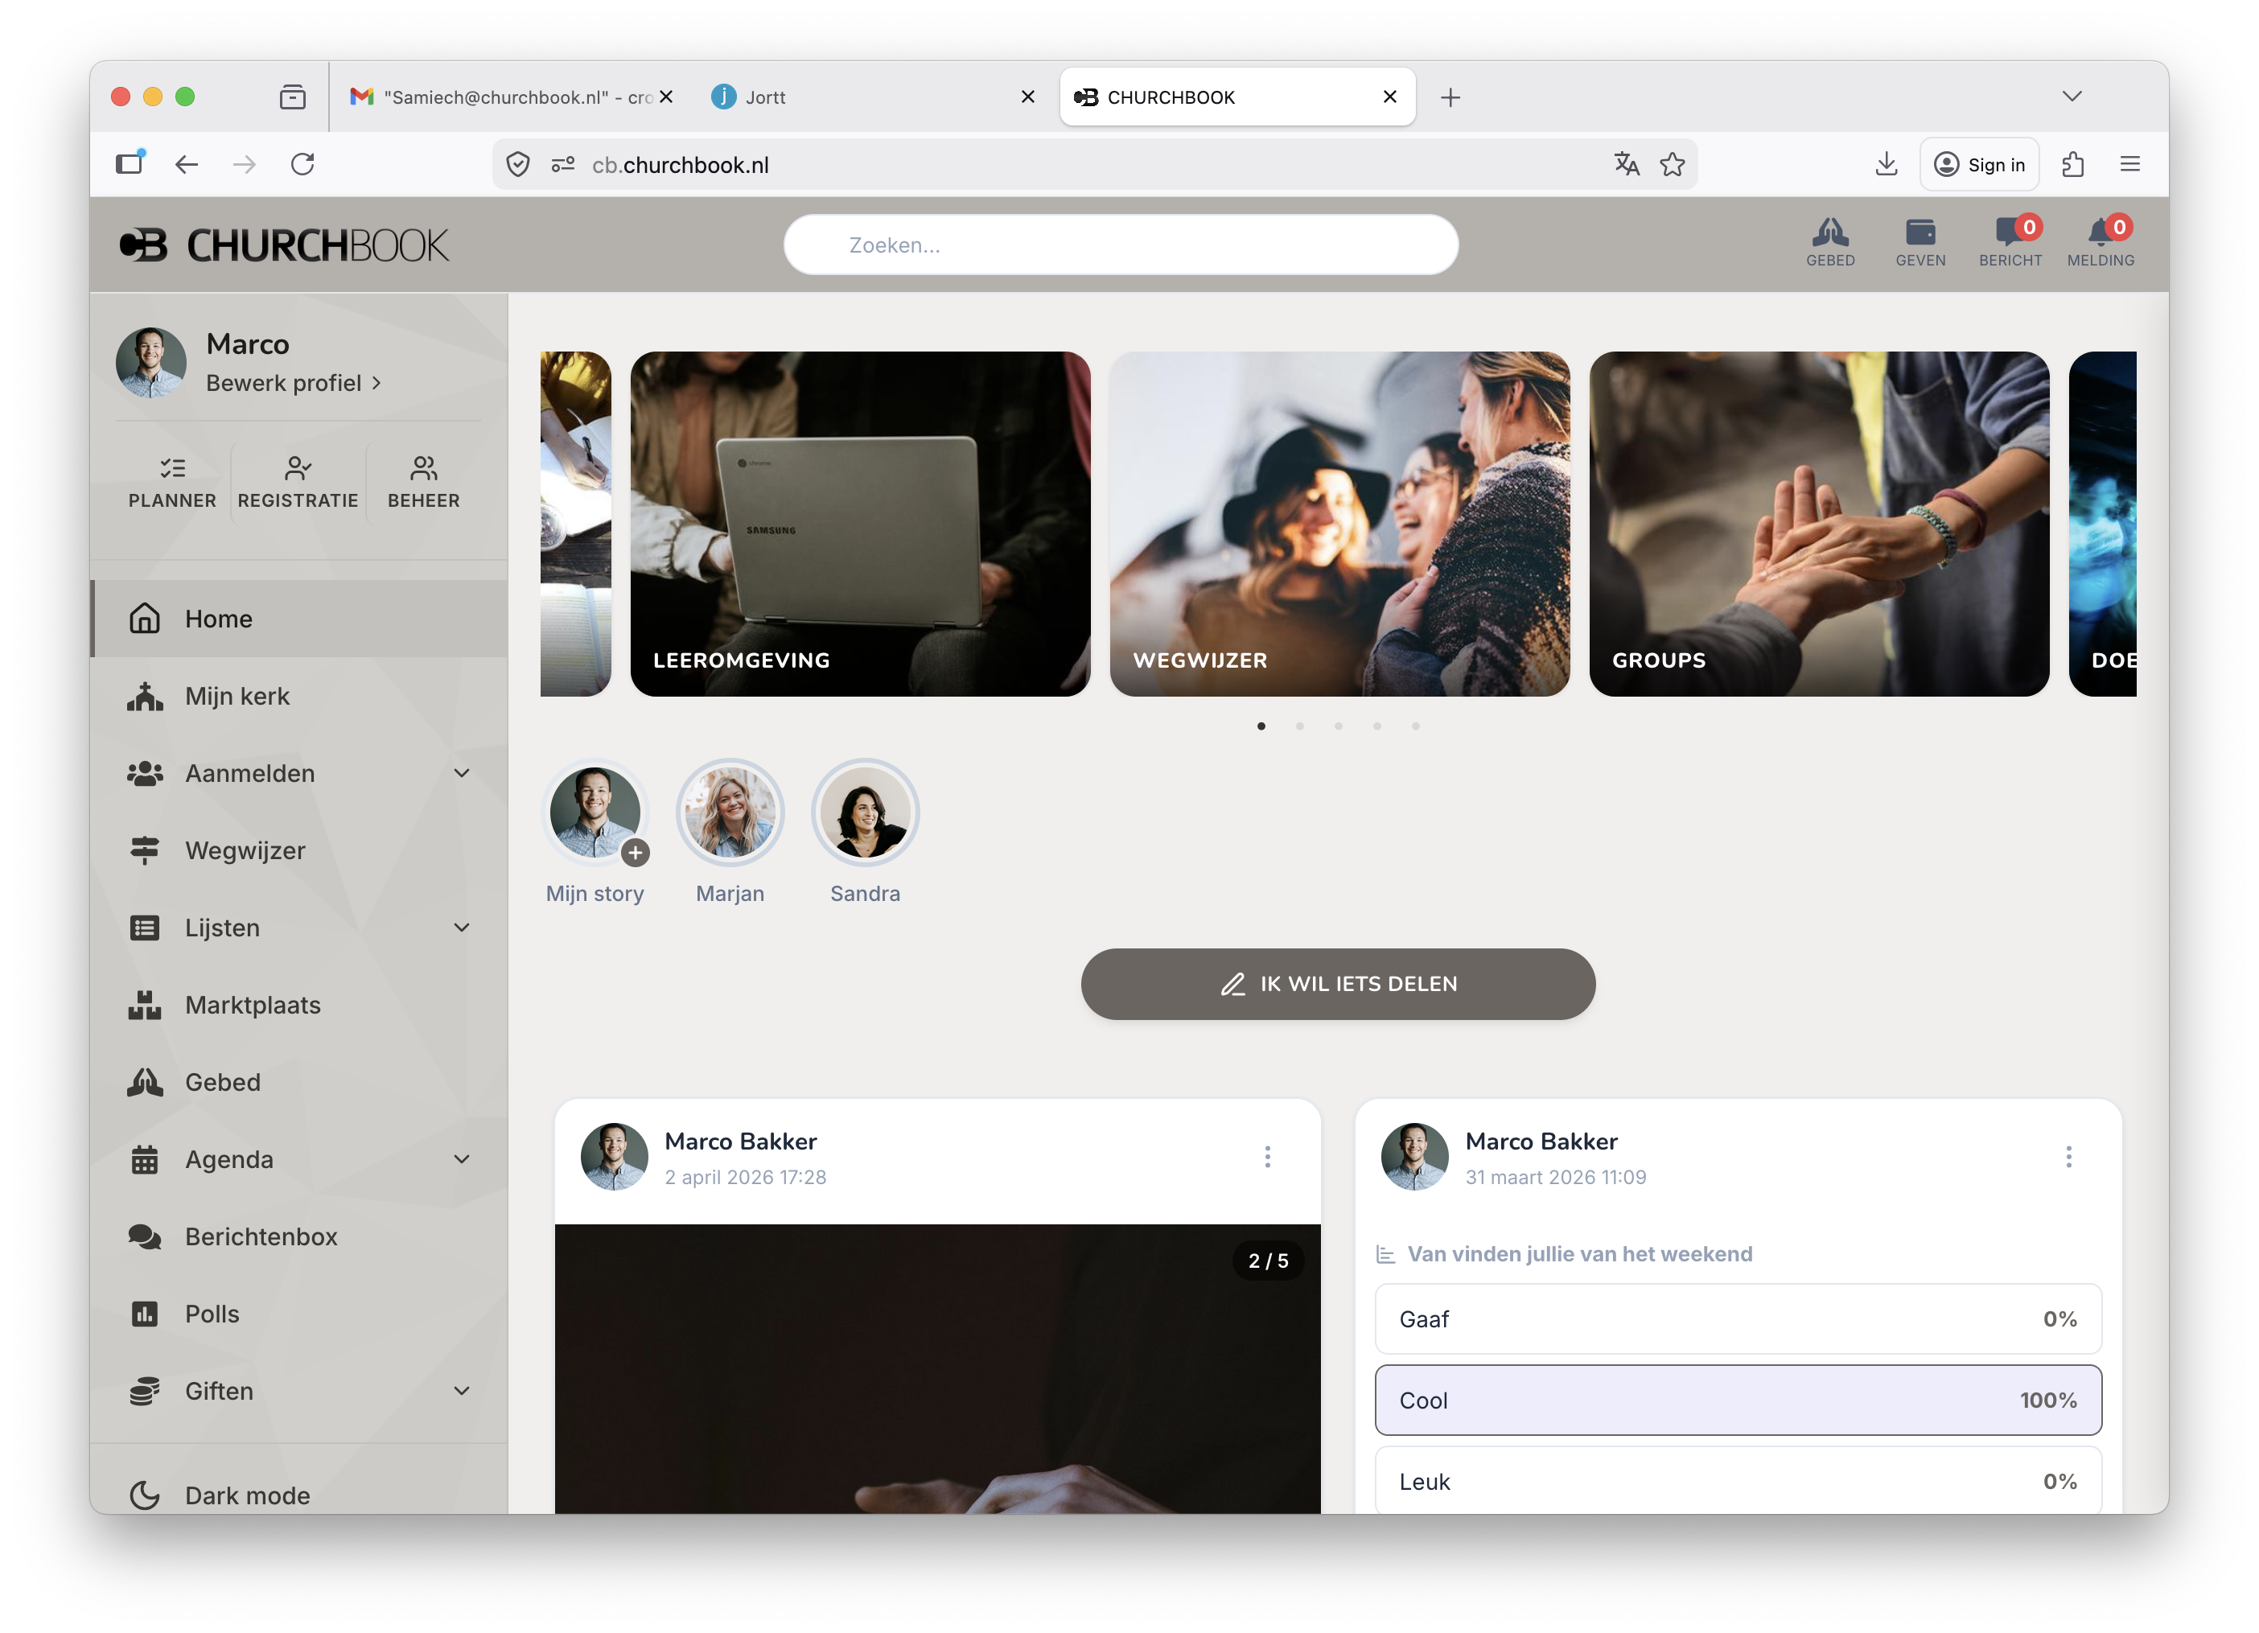
Task: Open the Gebed praying hands icon in header
Action: (1829, 241)
